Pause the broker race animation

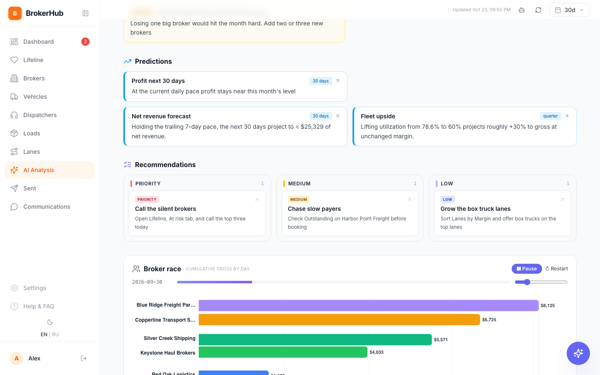click(x=527, y=269)
